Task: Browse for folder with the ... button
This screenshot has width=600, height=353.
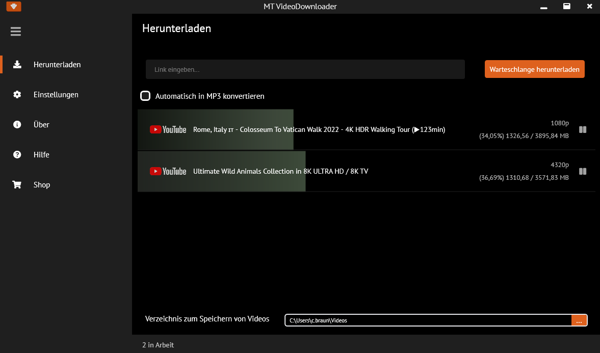Action: (x=579, y=320)
